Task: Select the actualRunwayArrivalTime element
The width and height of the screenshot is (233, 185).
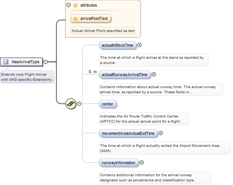Action: pyautogui.click(x=125, y=75)
